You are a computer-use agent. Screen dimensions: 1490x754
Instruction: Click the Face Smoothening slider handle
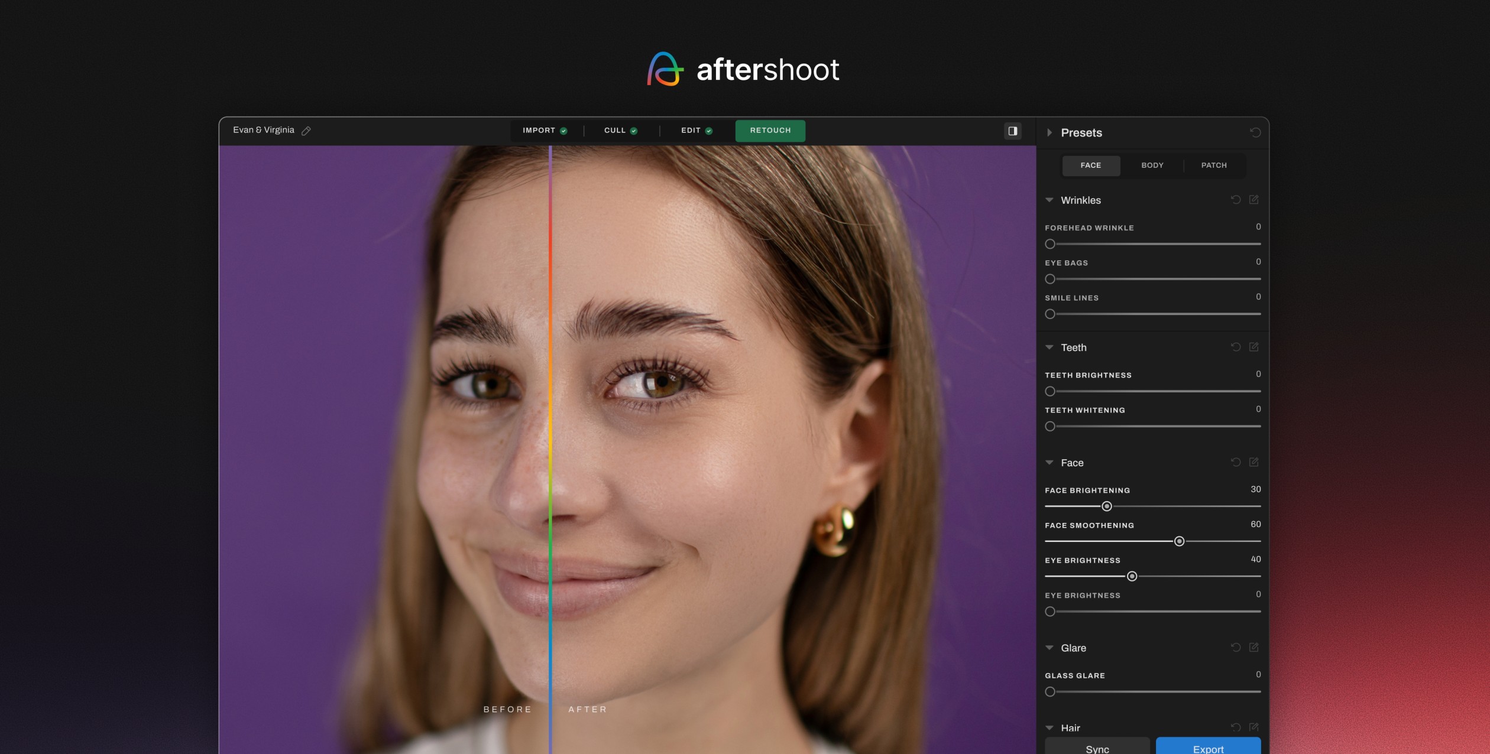click(1179, 541)
